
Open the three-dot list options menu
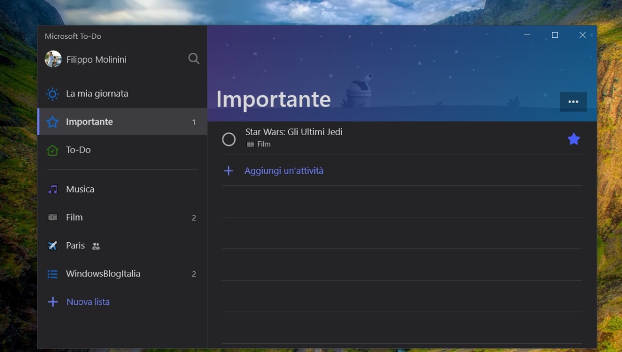pyautogui.click(x=573, y=102)
